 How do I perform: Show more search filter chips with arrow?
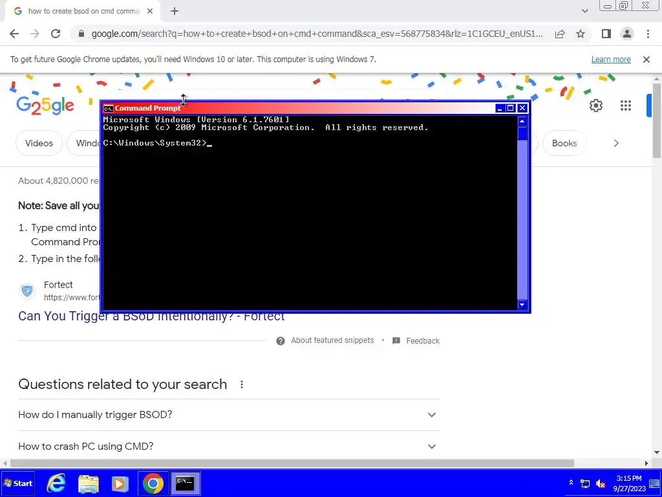point(616,143)
